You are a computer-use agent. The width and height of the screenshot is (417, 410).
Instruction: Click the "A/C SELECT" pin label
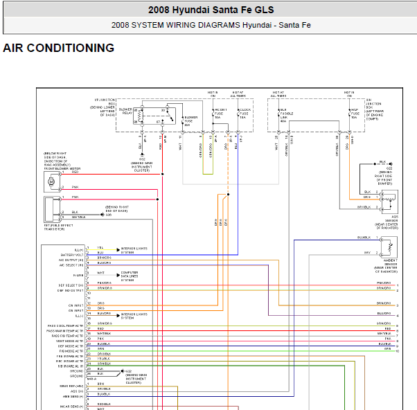tap(71, 265)
